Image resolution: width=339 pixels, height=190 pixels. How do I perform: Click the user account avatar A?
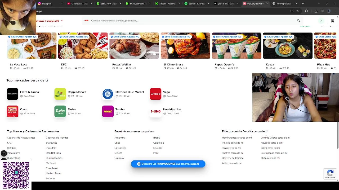321,21
